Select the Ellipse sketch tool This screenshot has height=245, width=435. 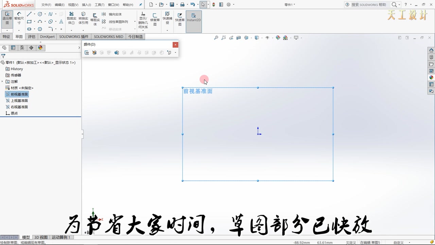click(x=51, y=21)
